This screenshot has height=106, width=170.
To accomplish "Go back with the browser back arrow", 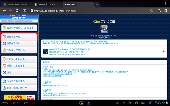I will click(4, 11).
